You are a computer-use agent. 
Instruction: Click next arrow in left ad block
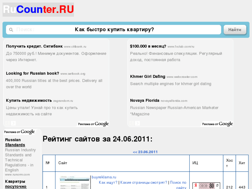click(x=13, y=123)
